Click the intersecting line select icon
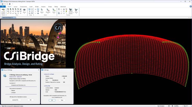This screenshot has width=192, height=107. [x=38, y=11]
